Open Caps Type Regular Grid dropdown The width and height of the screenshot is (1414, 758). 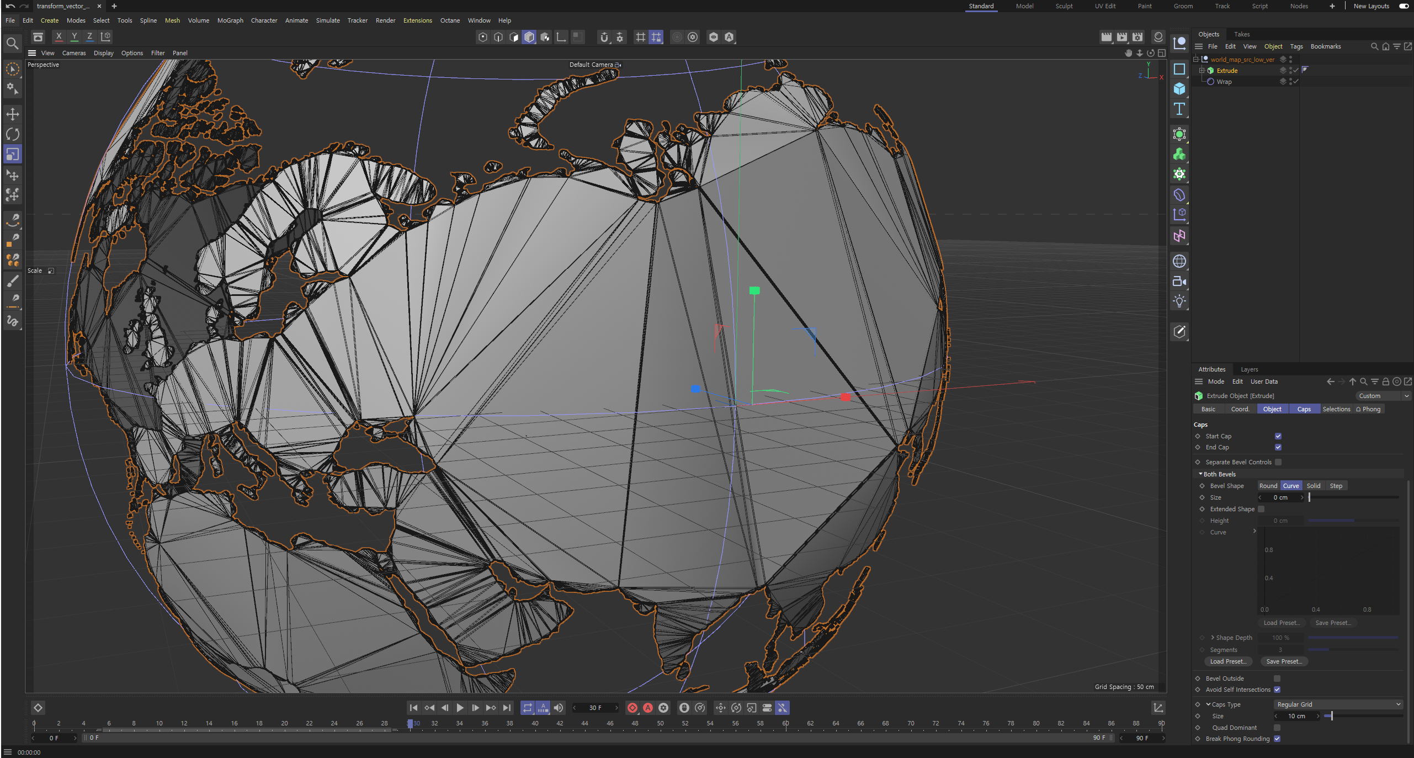(1338, 704)
